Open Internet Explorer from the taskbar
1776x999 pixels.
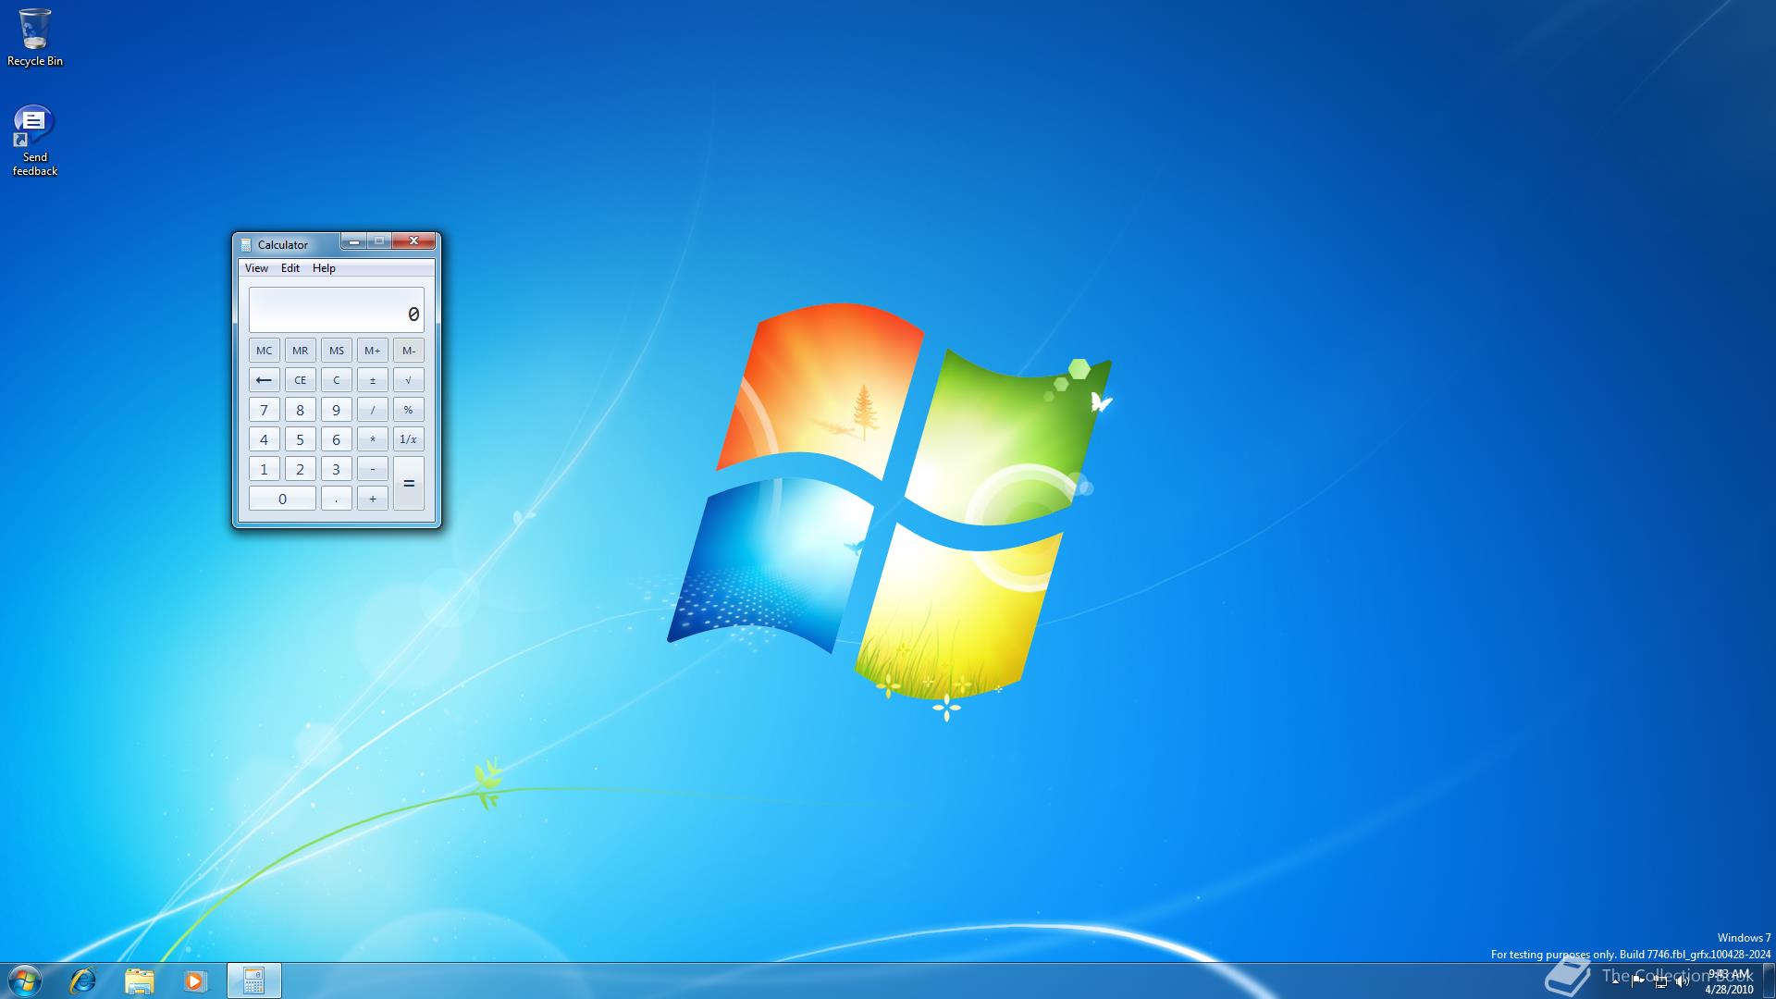click(x=82, y=980)
